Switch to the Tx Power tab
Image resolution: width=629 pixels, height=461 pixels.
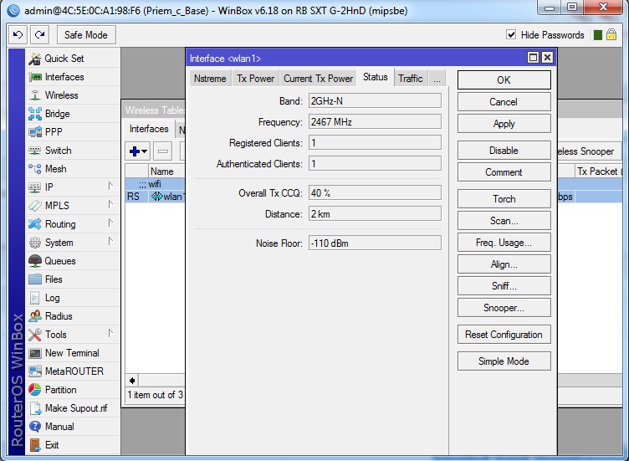pos(255,79)
